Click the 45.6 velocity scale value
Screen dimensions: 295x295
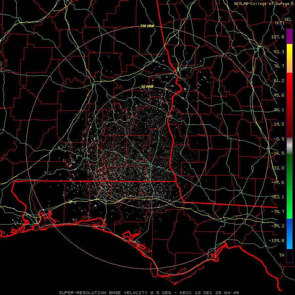click(x=279, y=95)
